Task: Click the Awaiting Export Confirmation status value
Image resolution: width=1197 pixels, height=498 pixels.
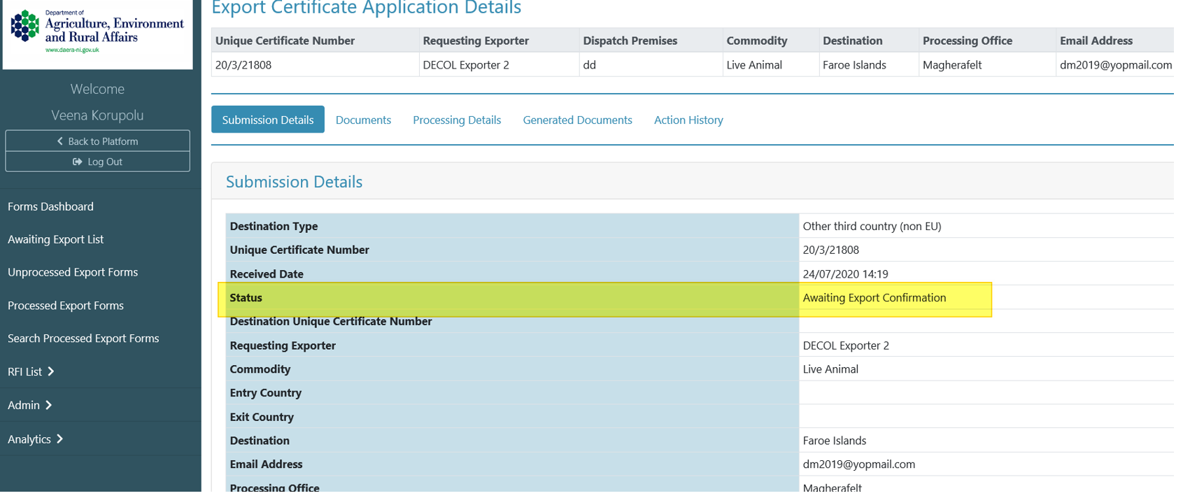Action: point(874,297)
